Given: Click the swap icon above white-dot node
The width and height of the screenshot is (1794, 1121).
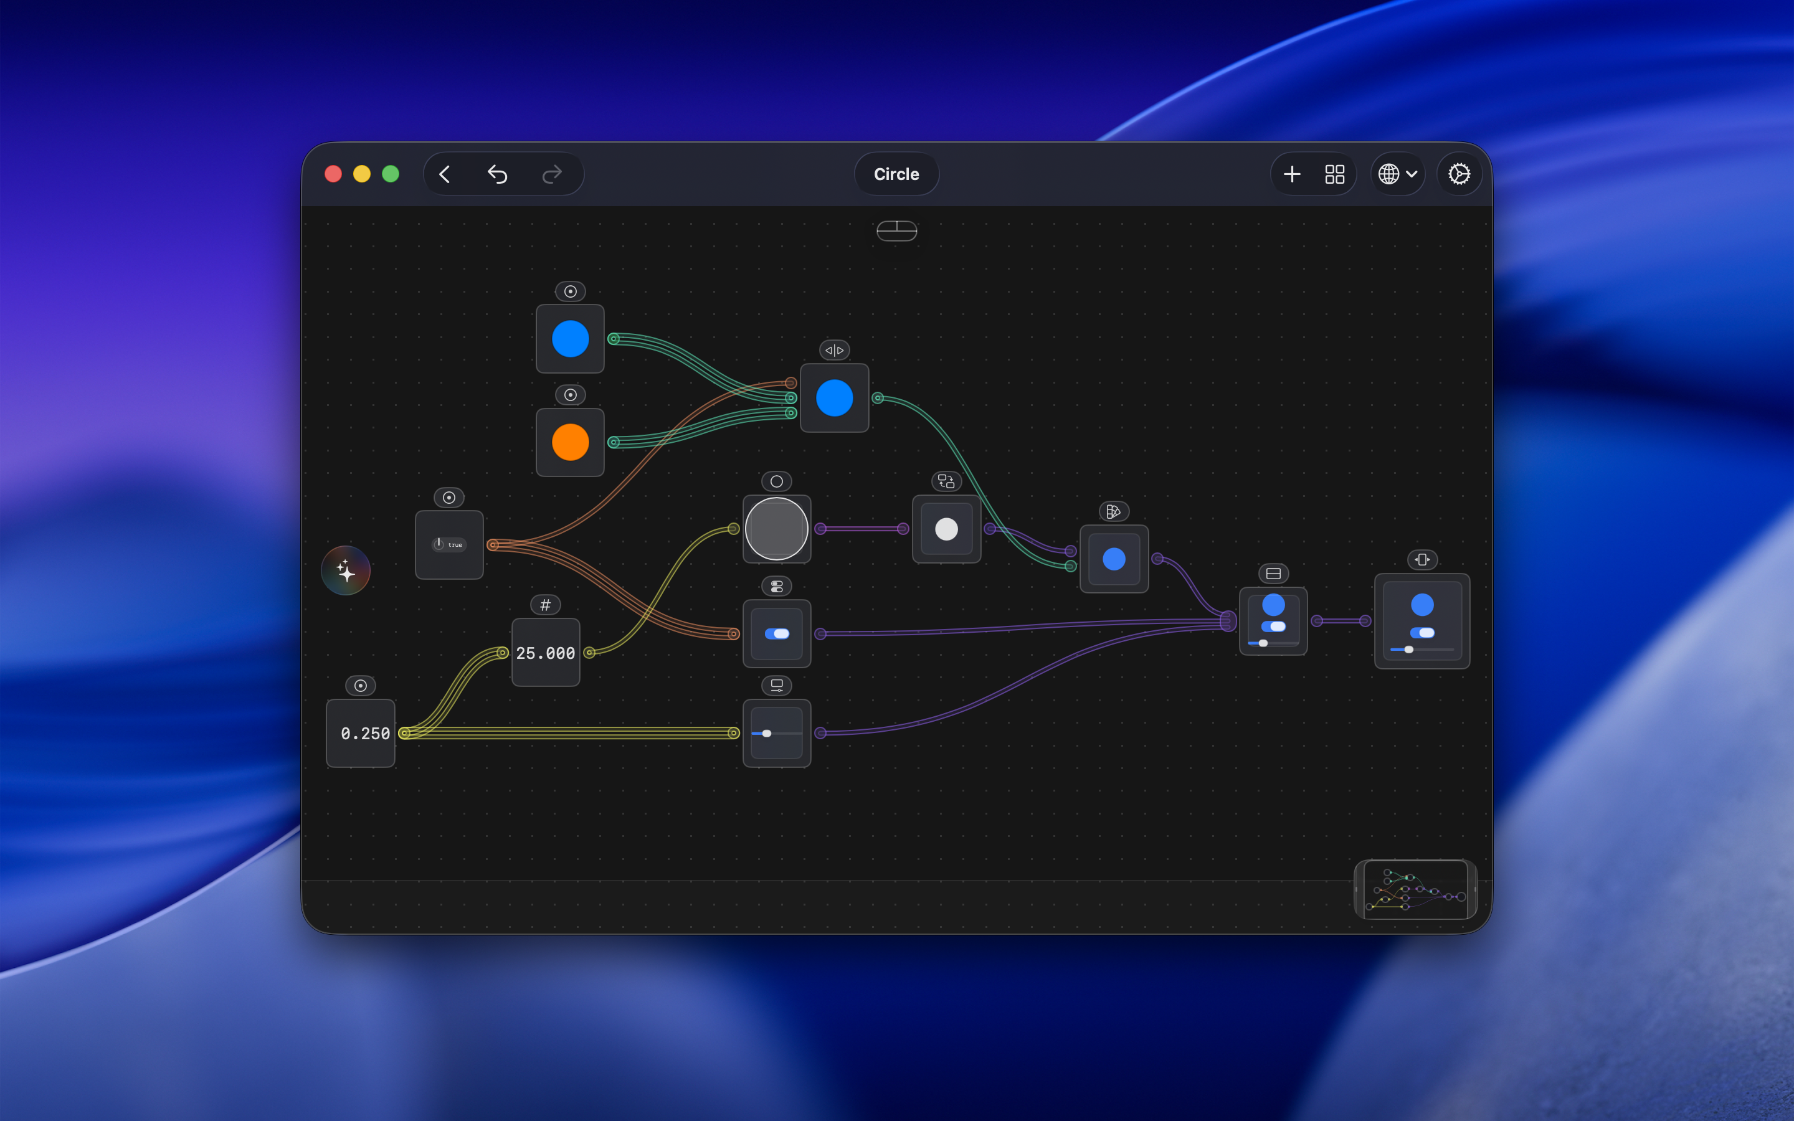Looking at the screenshot, I should [946, 482].
